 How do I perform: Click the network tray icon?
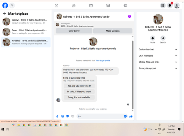click(x=160, y=129)
